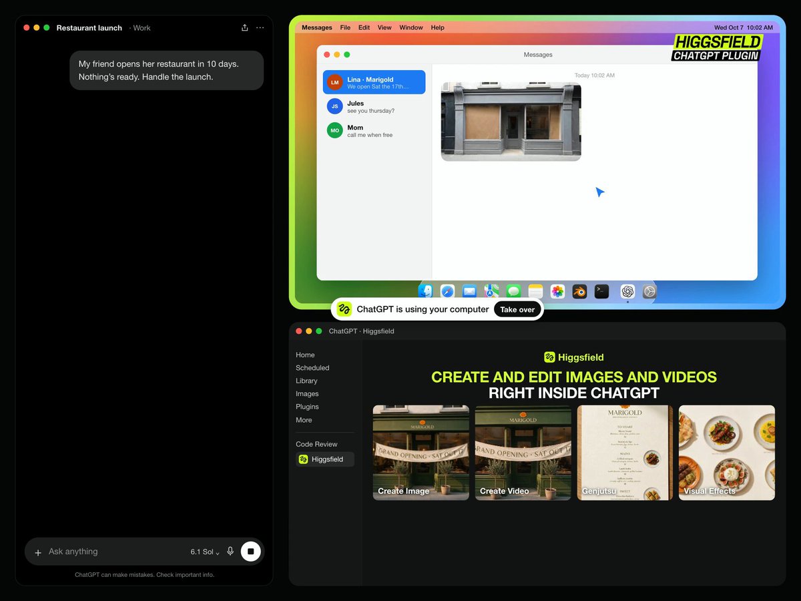This screenshot has width=801, height=601.
Task: Open the Genjutsu card
Action: click(625, 453)
